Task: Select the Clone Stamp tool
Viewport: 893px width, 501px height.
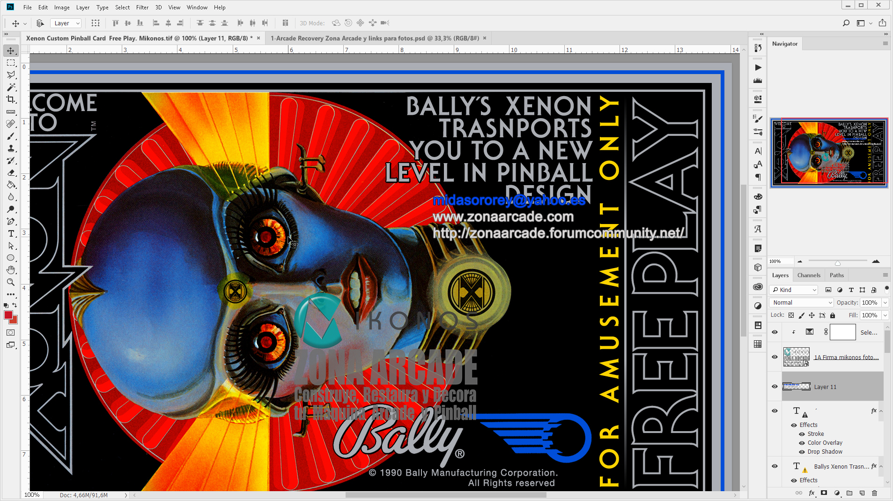Action: [11, 149]
